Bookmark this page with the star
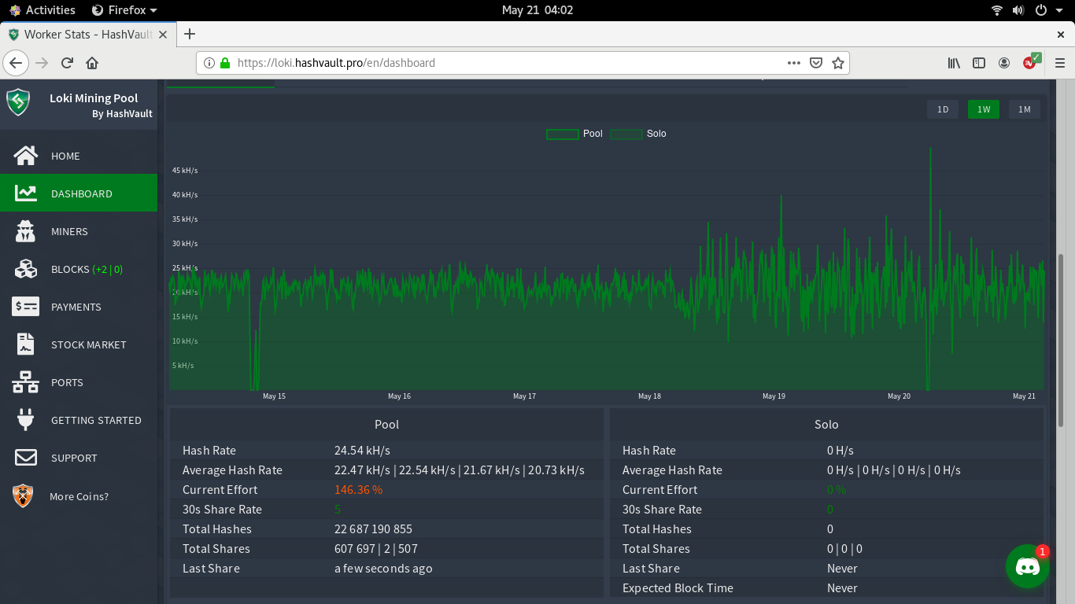The height and width of the screenshot is (604, 1075). click(x=839, y=63)
